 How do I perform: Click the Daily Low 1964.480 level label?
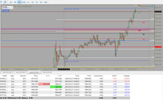click(x=71, y=62)
